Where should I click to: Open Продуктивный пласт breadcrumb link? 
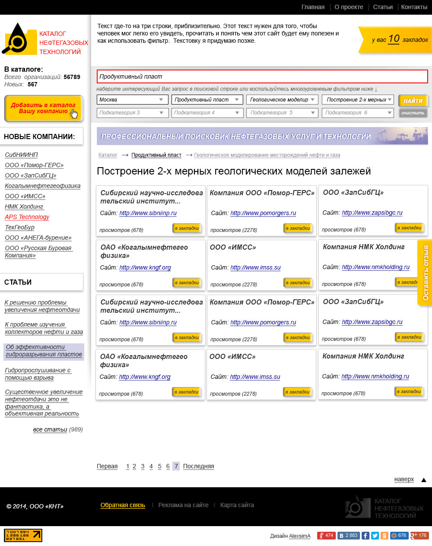[x=156, y=155]
